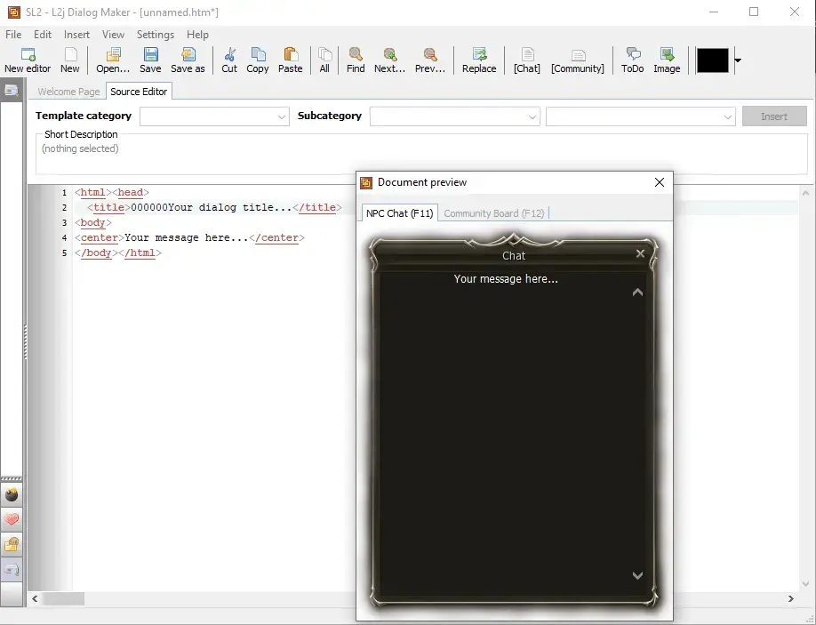
Task: Click the center tag line 'Your message here...'
Action: tap(189, 237)
